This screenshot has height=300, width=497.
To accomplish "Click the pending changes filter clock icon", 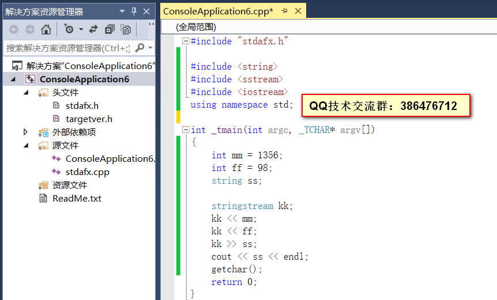I will point(69,29).
